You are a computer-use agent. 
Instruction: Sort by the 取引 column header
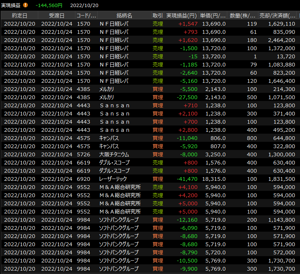click(157, 15)
